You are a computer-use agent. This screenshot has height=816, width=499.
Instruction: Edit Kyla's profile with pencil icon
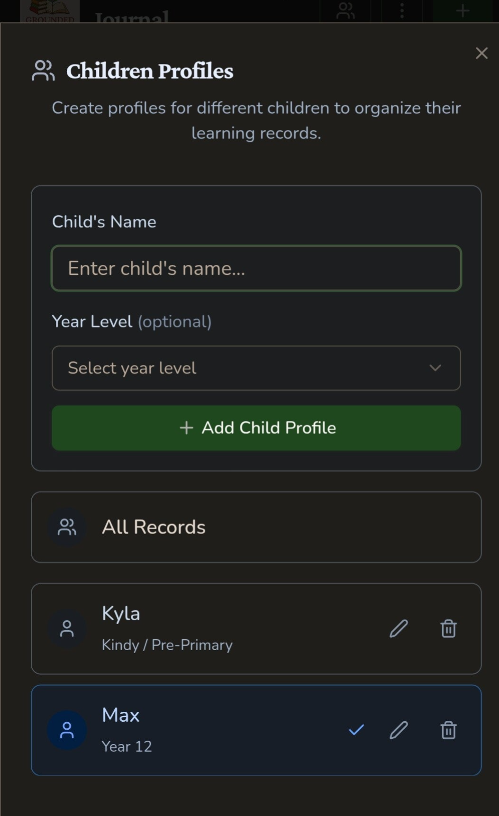[399, 629]
